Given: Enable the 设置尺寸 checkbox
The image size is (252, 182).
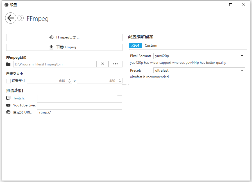Looking at the screenshot, I should coord(8,81).
